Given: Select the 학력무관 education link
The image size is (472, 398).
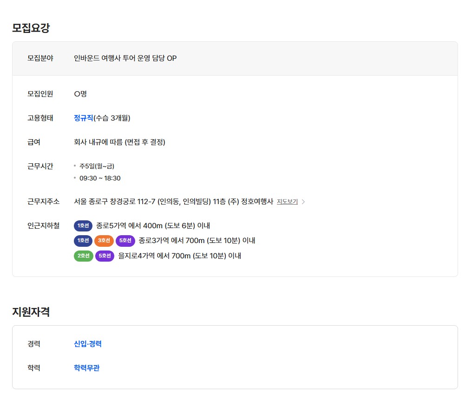Looking at the screenshot, I should click(x=87, y=368).
